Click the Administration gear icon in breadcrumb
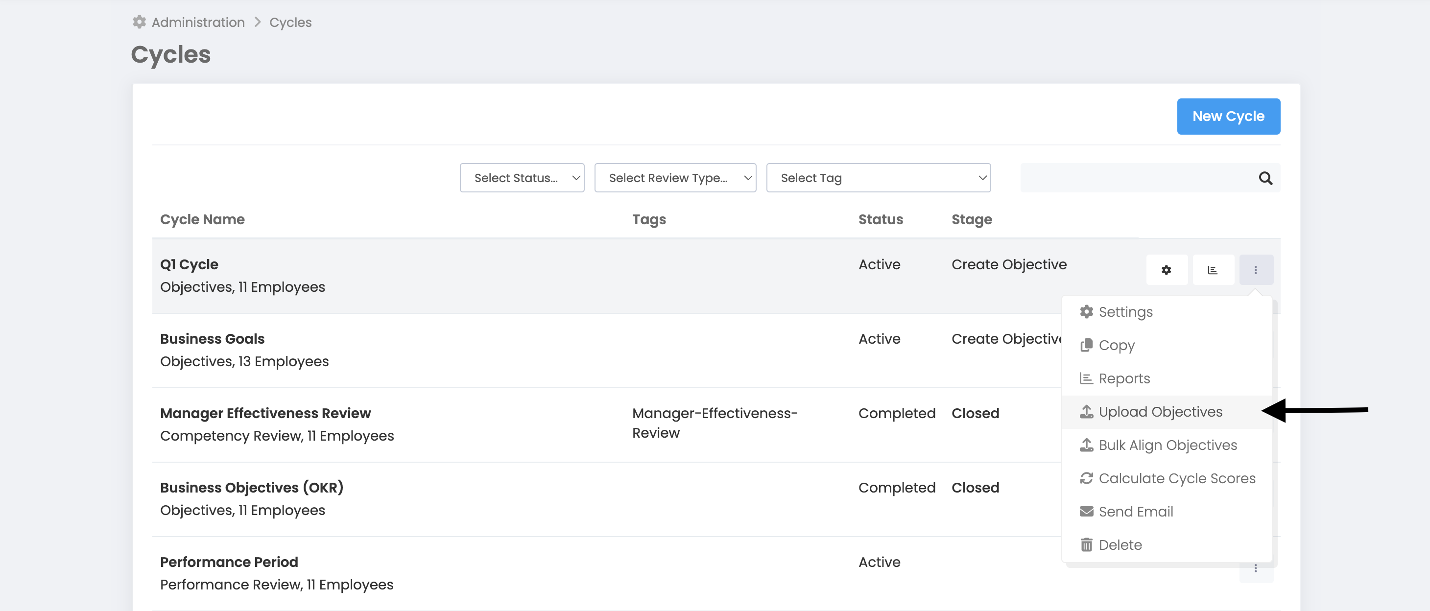Image resolution: width=1430 pixels, height=611 pixels. (140, 22)
